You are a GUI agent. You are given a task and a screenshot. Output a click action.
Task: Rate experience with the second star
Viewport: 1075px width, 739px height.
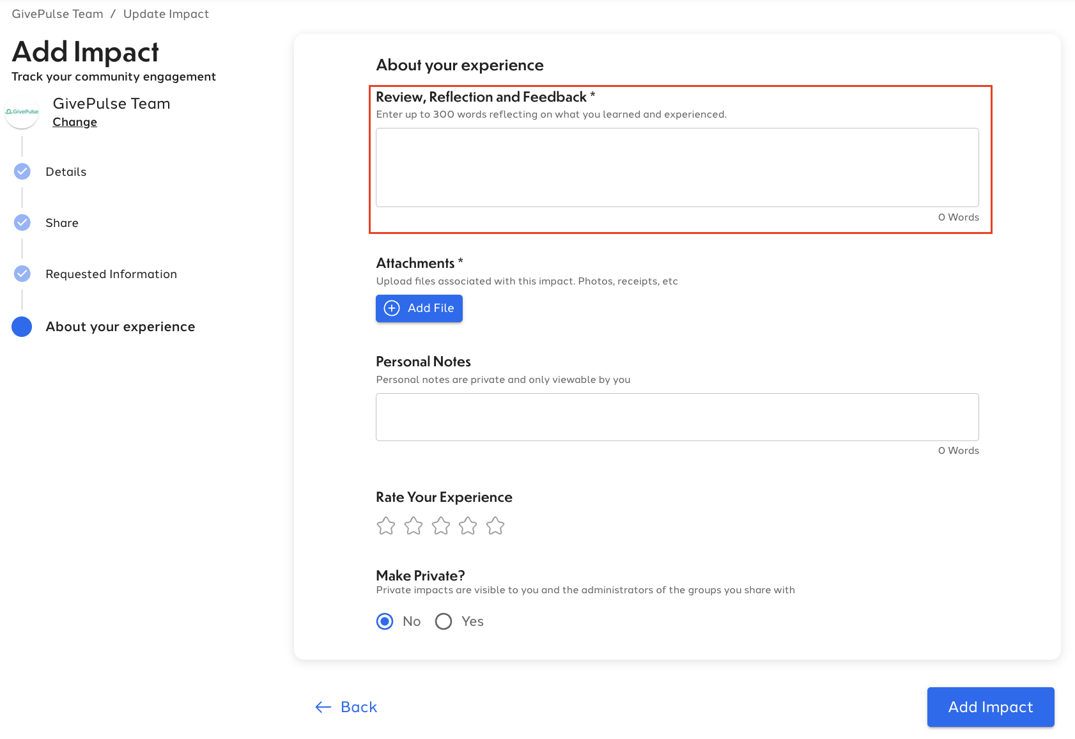(x=414, y=526)
